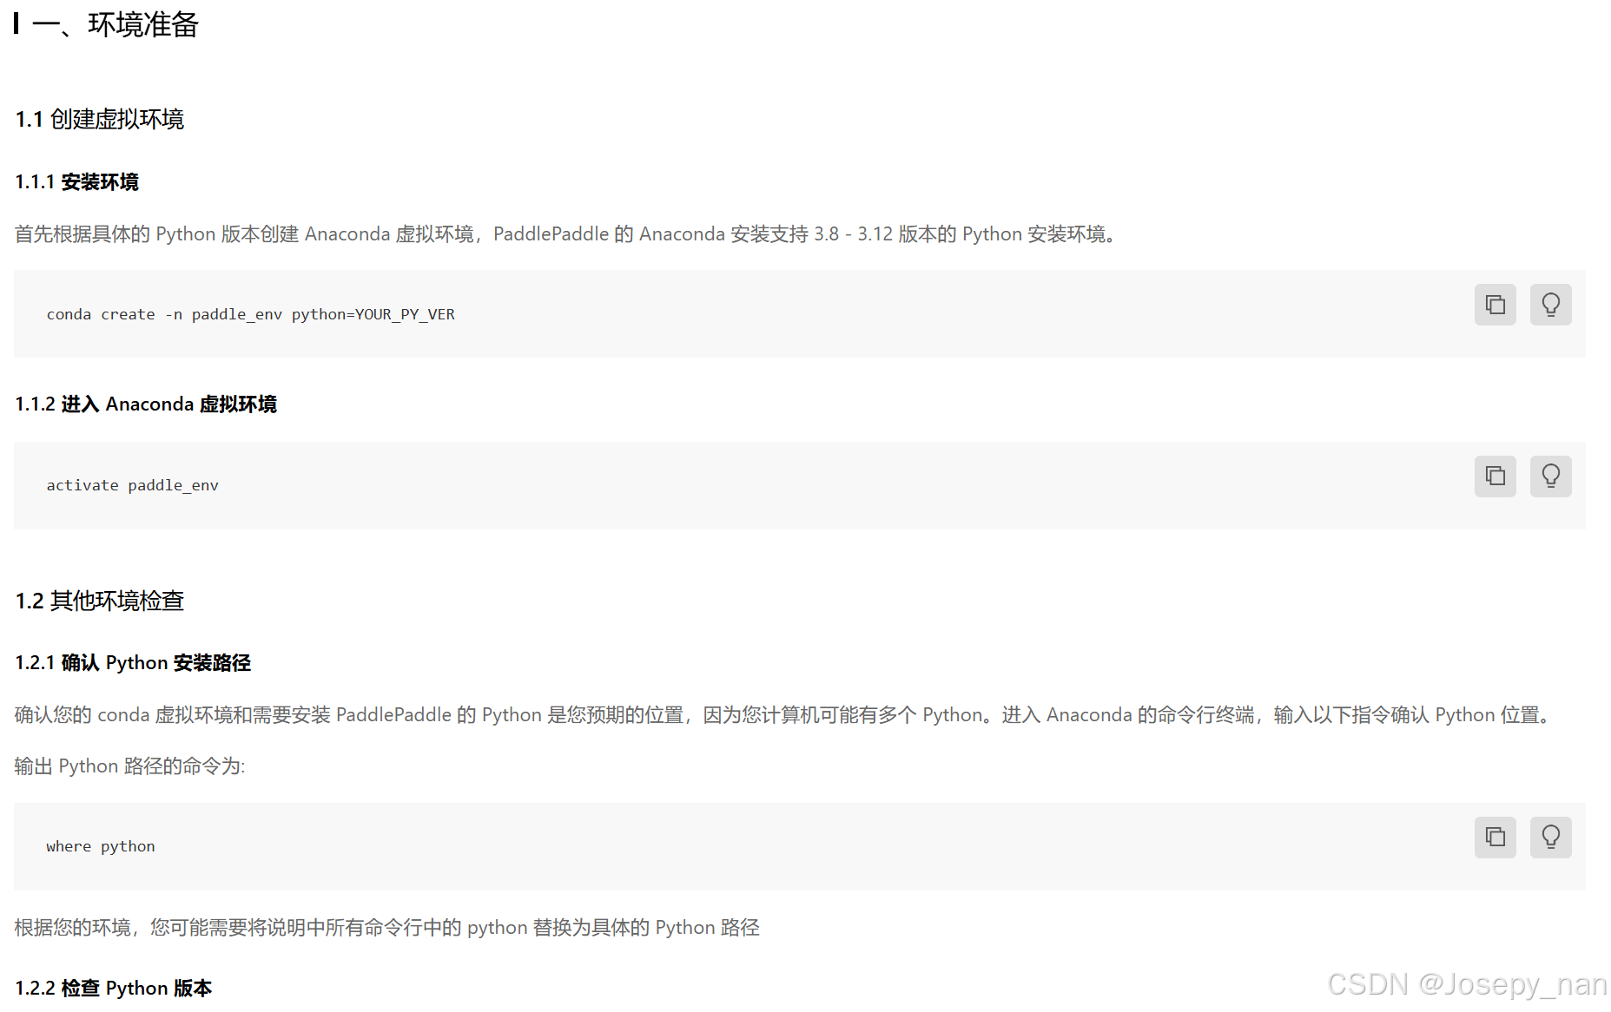Select the conda create command text
Viewport: 1611px width, 1012px height.
coord(250,313)
